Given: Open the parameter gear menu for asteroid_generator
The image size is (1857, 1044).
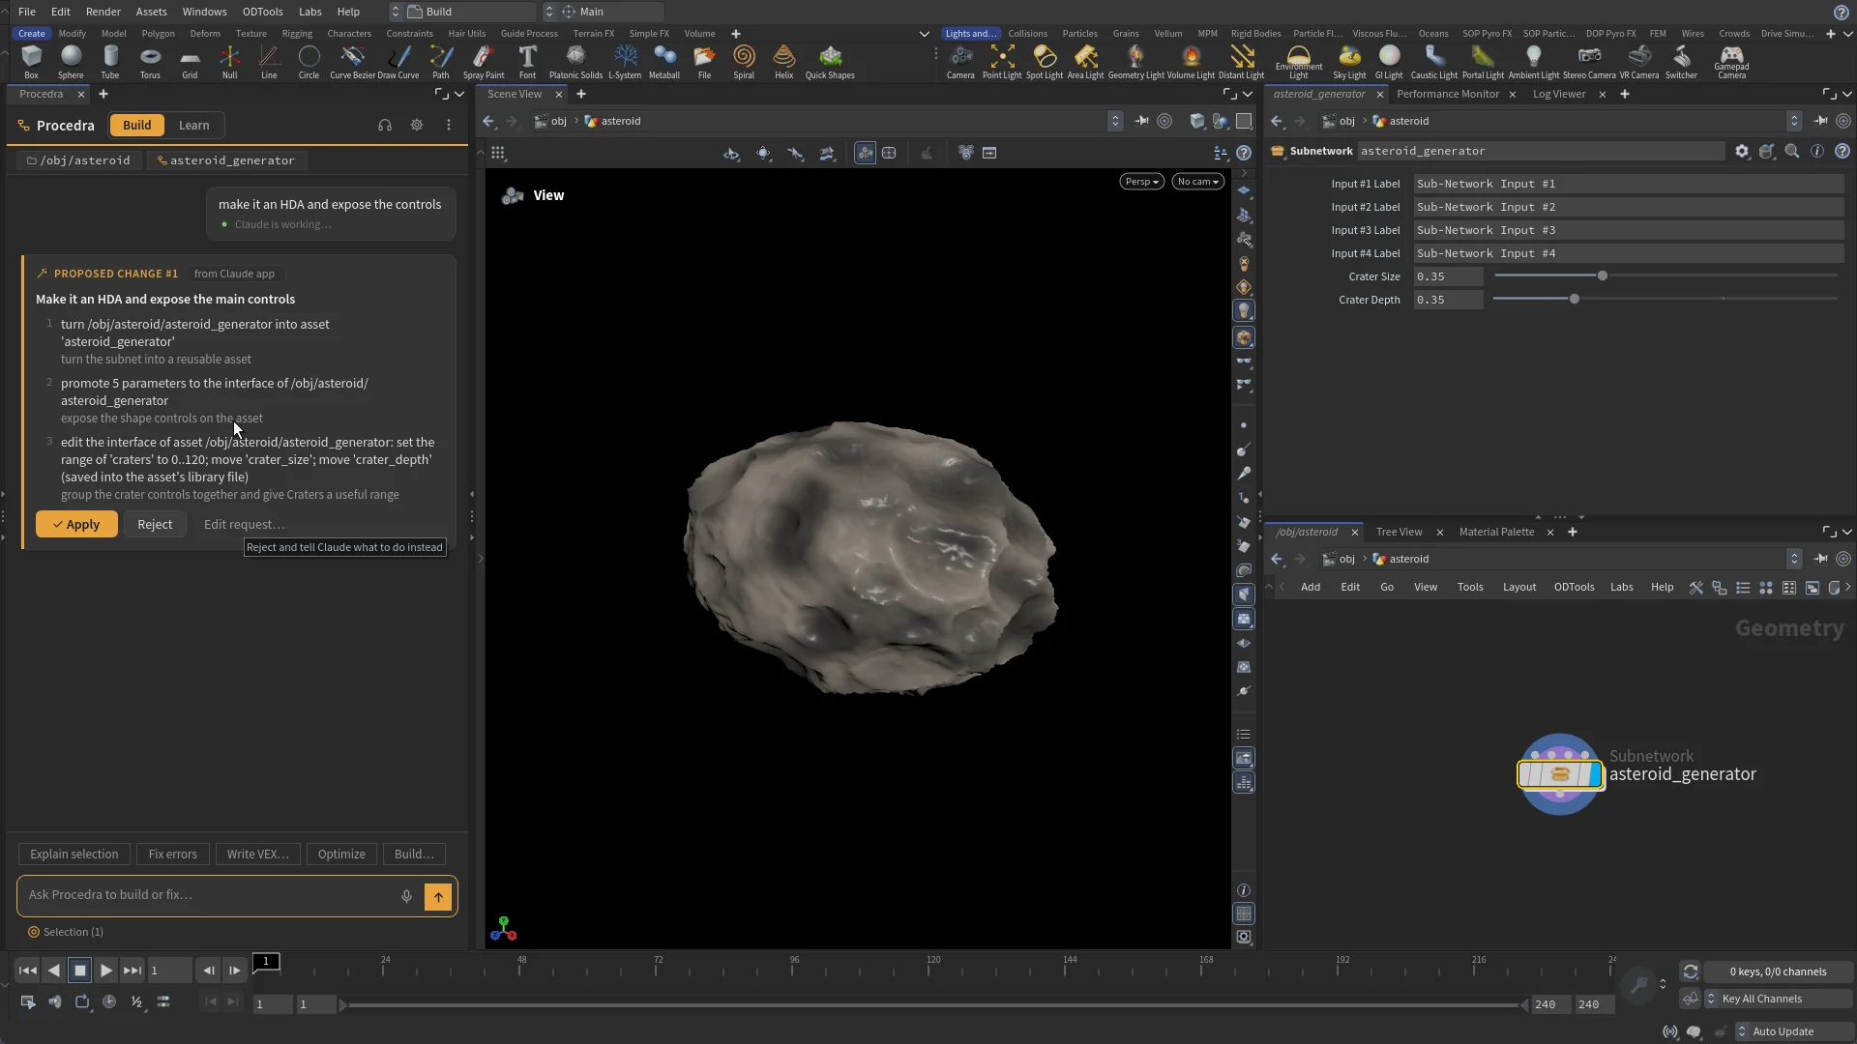Looking at the screenshot, I should pos(1742,151).
